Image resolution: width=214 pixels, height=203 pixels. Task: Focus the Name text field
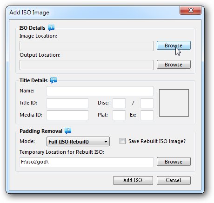(x=100, y=91)
